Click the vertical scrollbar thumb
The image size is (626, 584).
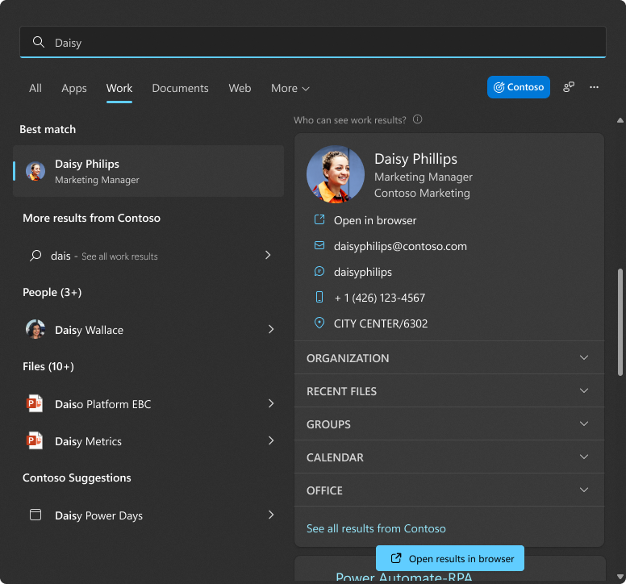pyautogui.click(x=620, y=322)
